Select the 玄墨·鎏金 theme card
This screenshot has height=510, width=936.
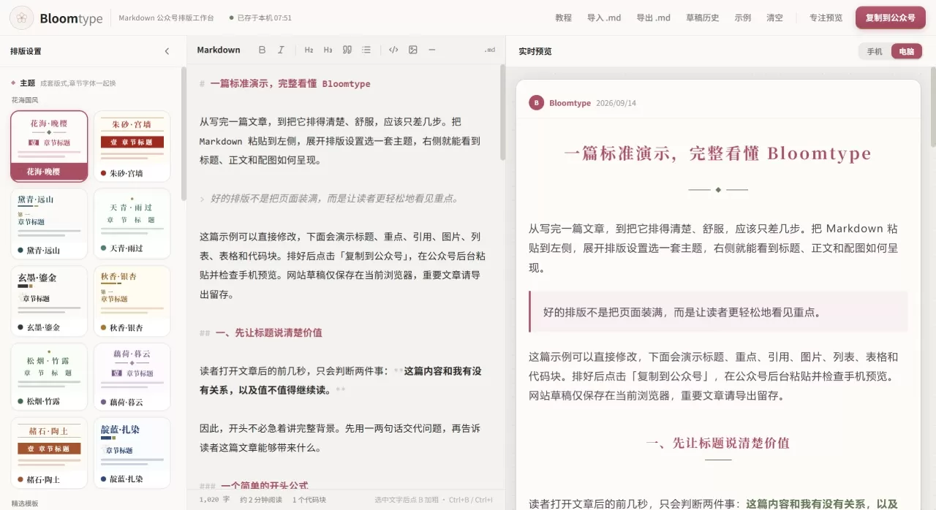49,301
